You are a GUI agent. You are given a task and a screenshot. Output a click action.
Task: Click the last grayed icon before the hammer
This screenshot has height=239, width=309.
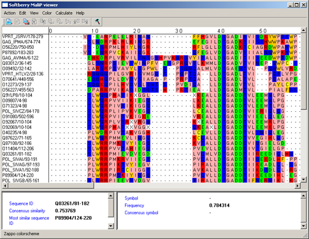tap(85, 22)
